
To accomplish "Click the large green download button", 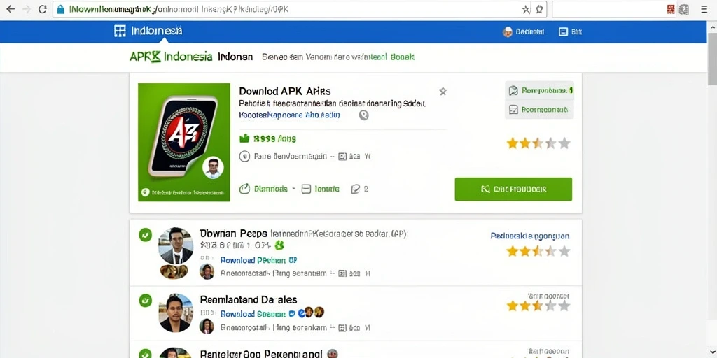I will pos(513,189).
